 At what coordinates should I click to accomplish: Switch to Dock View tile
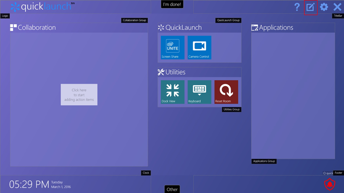point(173,92)
